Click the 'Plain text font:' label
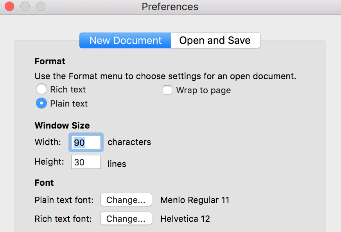The width and height of the screenshot is (341, 232). pos(64,200)
